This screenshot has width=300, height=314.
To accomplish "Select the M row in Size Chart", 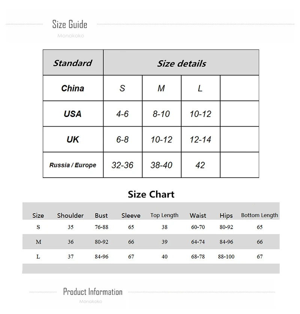I will point(151,242).
